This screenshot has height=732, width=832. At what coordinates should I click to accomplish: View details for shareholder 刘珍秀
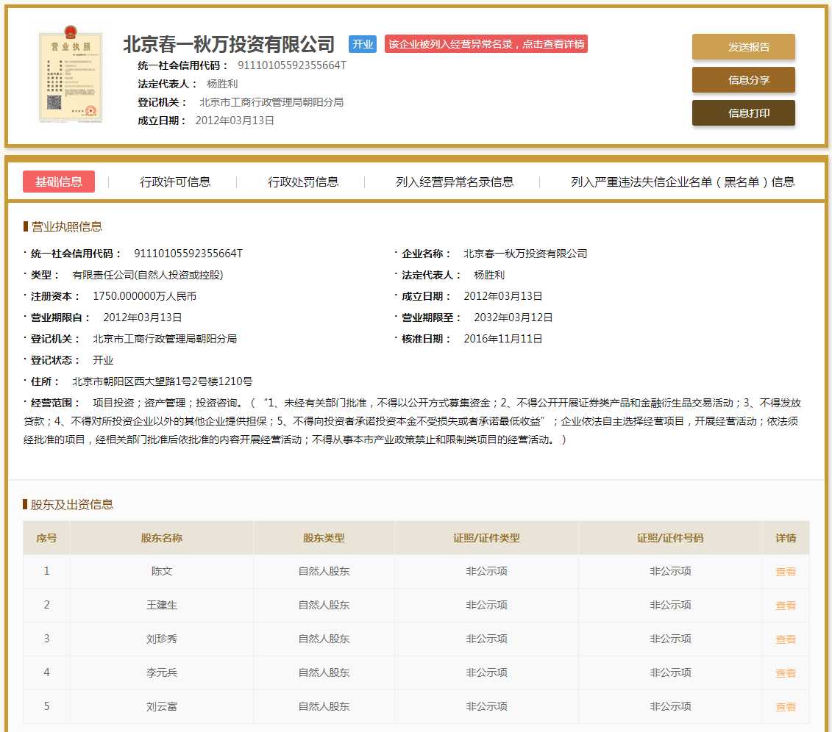(786, 639)
